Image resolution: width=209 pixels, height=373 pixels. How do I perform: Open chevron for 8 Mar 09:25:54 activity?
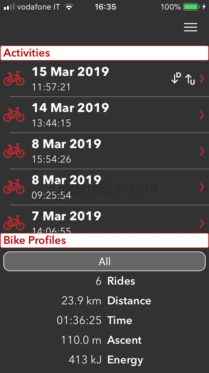tap(202, 187)
